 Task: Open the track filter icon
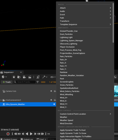38,82
